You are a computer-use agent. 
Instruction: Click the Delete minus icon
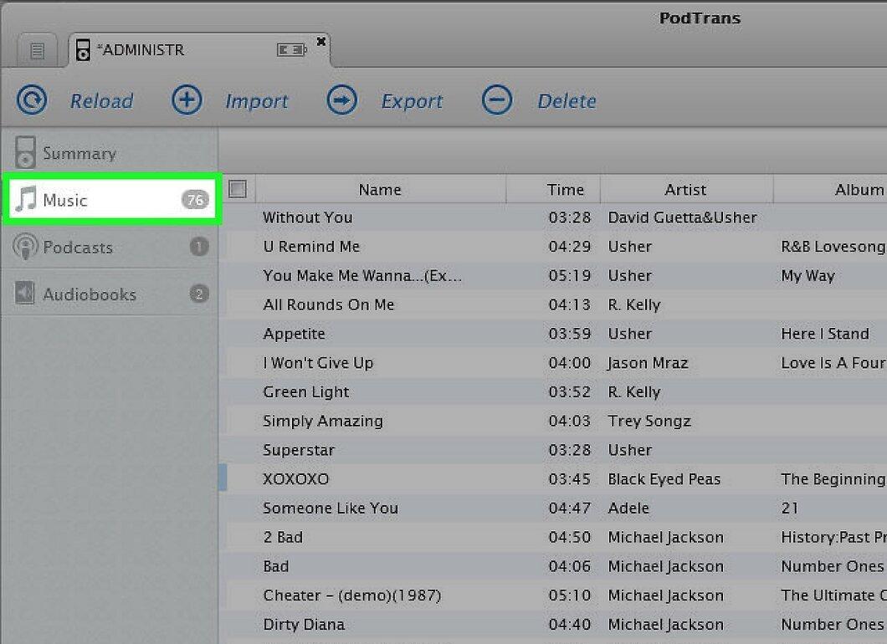[497, 100]
